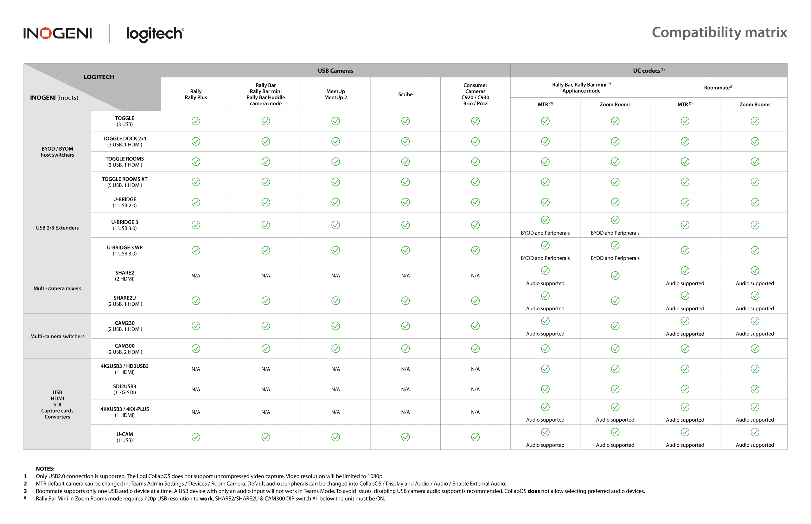Screen dimensions: 811x524
Task: Click U-CAM checkmark under Consumer Cameras
Action: tap(476, 437)
